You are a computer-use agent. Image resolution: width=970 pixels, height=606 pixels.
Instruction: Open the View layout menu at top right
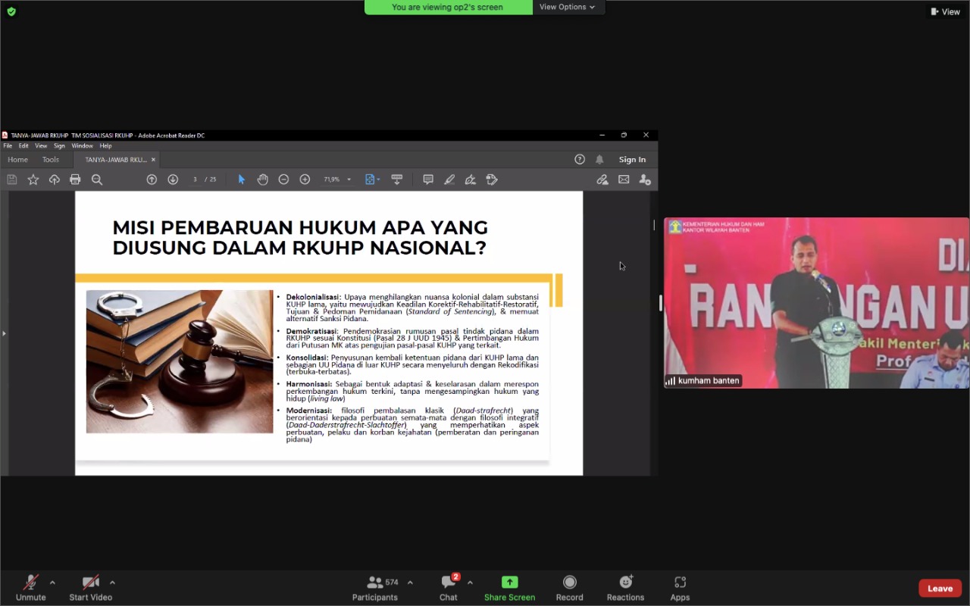click(945, 11)
